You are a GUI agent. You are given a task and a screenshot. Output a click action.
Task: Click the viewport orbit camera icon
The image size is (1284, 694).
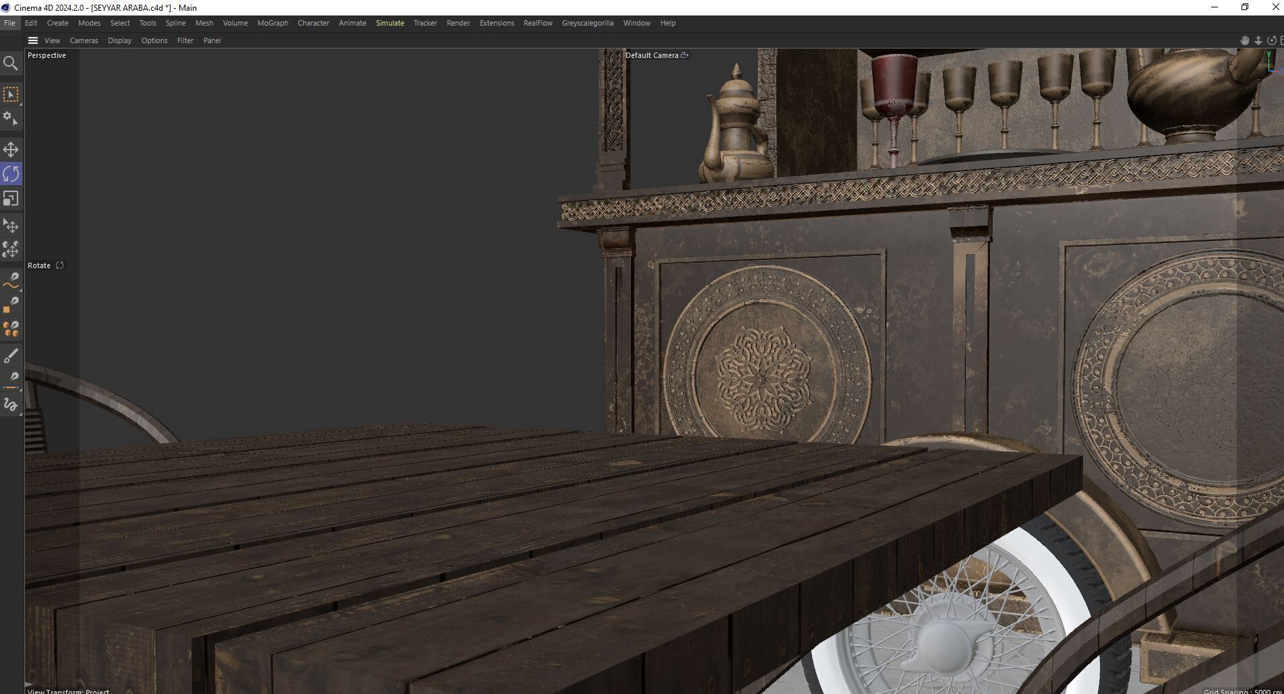pos(1272,40)
